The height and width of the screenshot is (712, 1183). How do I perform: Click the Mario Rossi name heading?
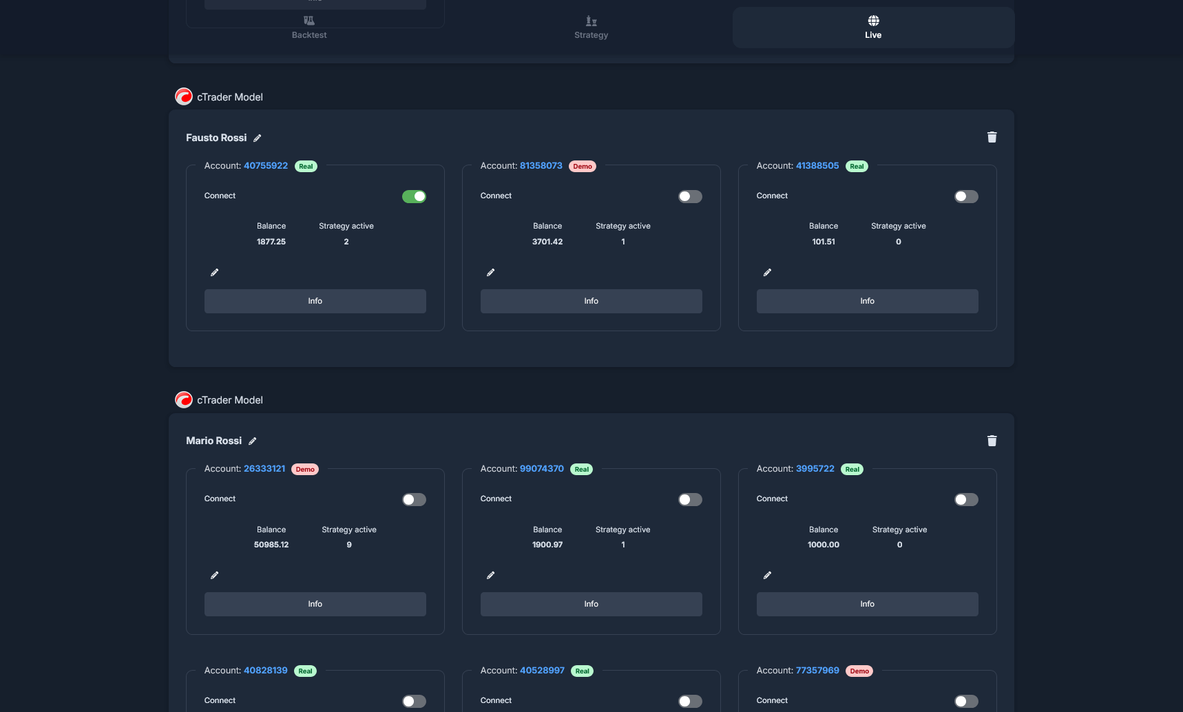click(x=214, y=441)
